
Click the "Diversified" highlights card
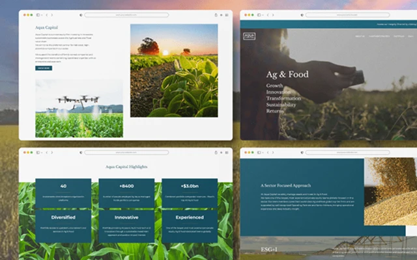point(63,226)
